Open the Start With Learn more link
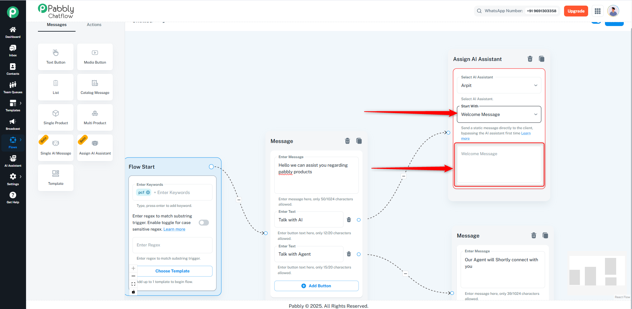632x309 pixels. coord(526,133)
